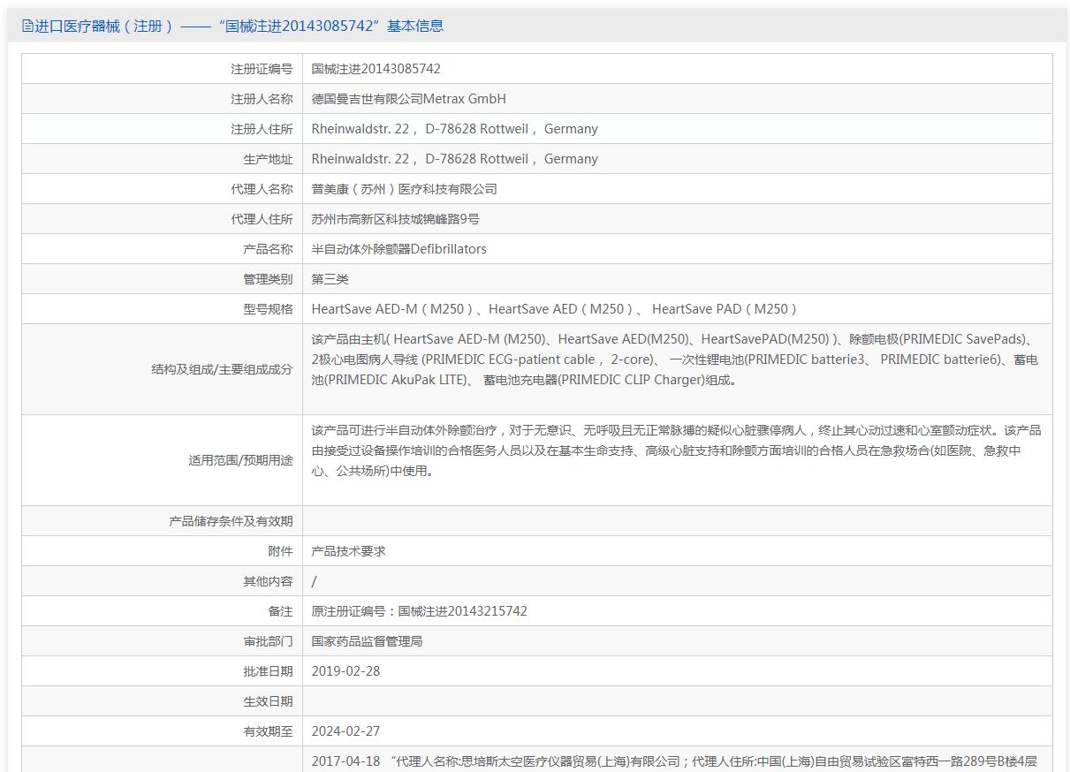Viewport: 1070px width, 772px height.
Task: Select 半自动体外除颤器Defibrillators
Action: (399, 249)
